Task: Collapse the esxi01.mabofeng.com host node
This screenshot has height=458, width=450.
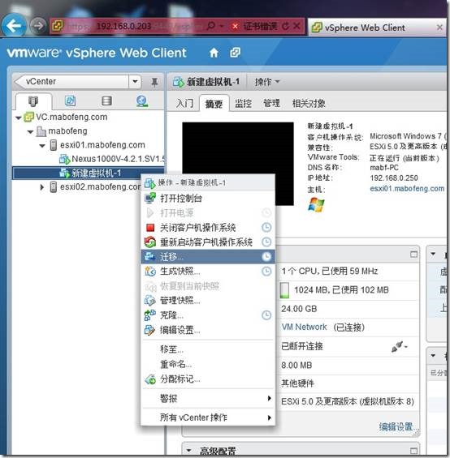Action: click(42, 146)
